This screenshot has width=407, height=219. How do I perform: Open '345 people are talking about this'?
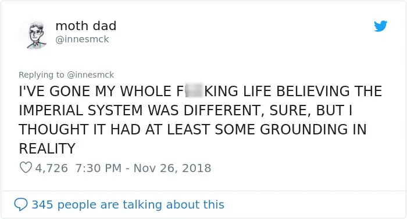click(128, 205)
